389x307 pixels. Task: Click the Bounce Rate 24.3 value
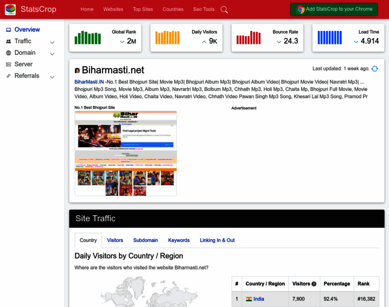291,41
